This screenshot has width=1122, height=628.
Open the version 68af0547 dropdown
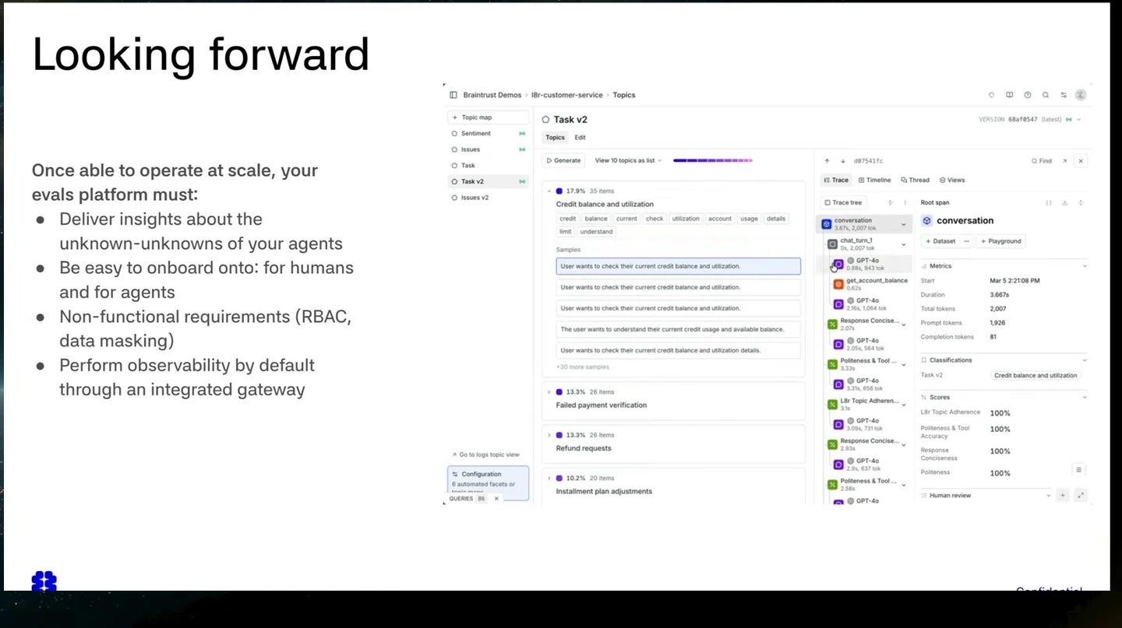[1030, 120]
